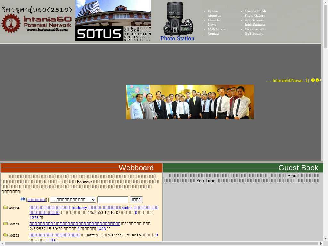Open the topic link for post #00303

[x=75, y=224]
